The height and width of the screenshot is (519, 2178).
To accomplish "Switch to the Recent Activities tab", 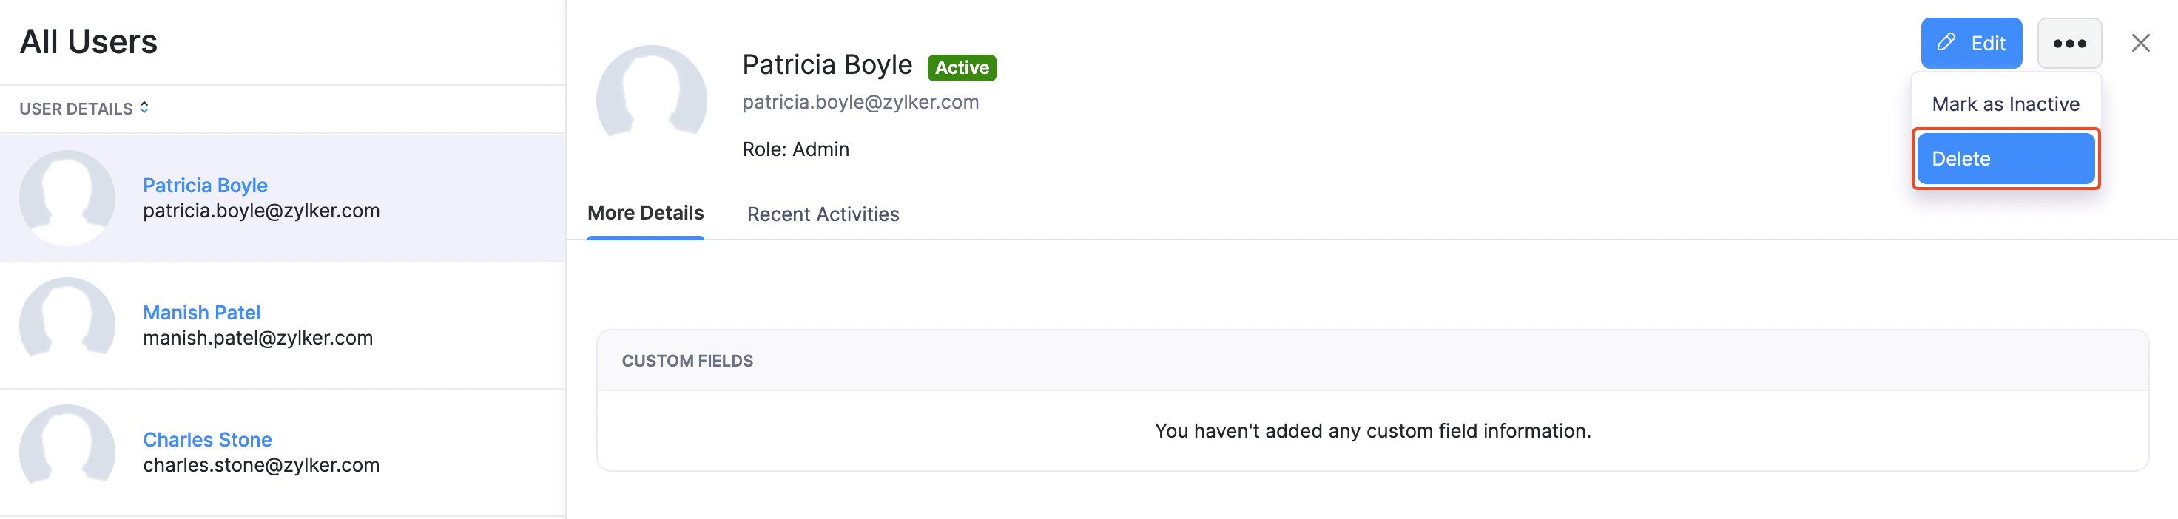I will (x=822, y=214).
